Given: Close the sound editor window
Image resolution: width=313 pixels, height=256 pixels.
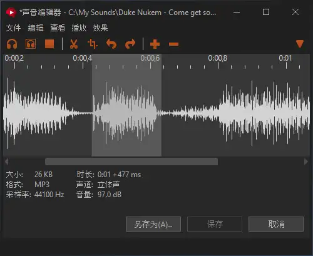Looking at the screenshot, I should [x=295, y=12].
